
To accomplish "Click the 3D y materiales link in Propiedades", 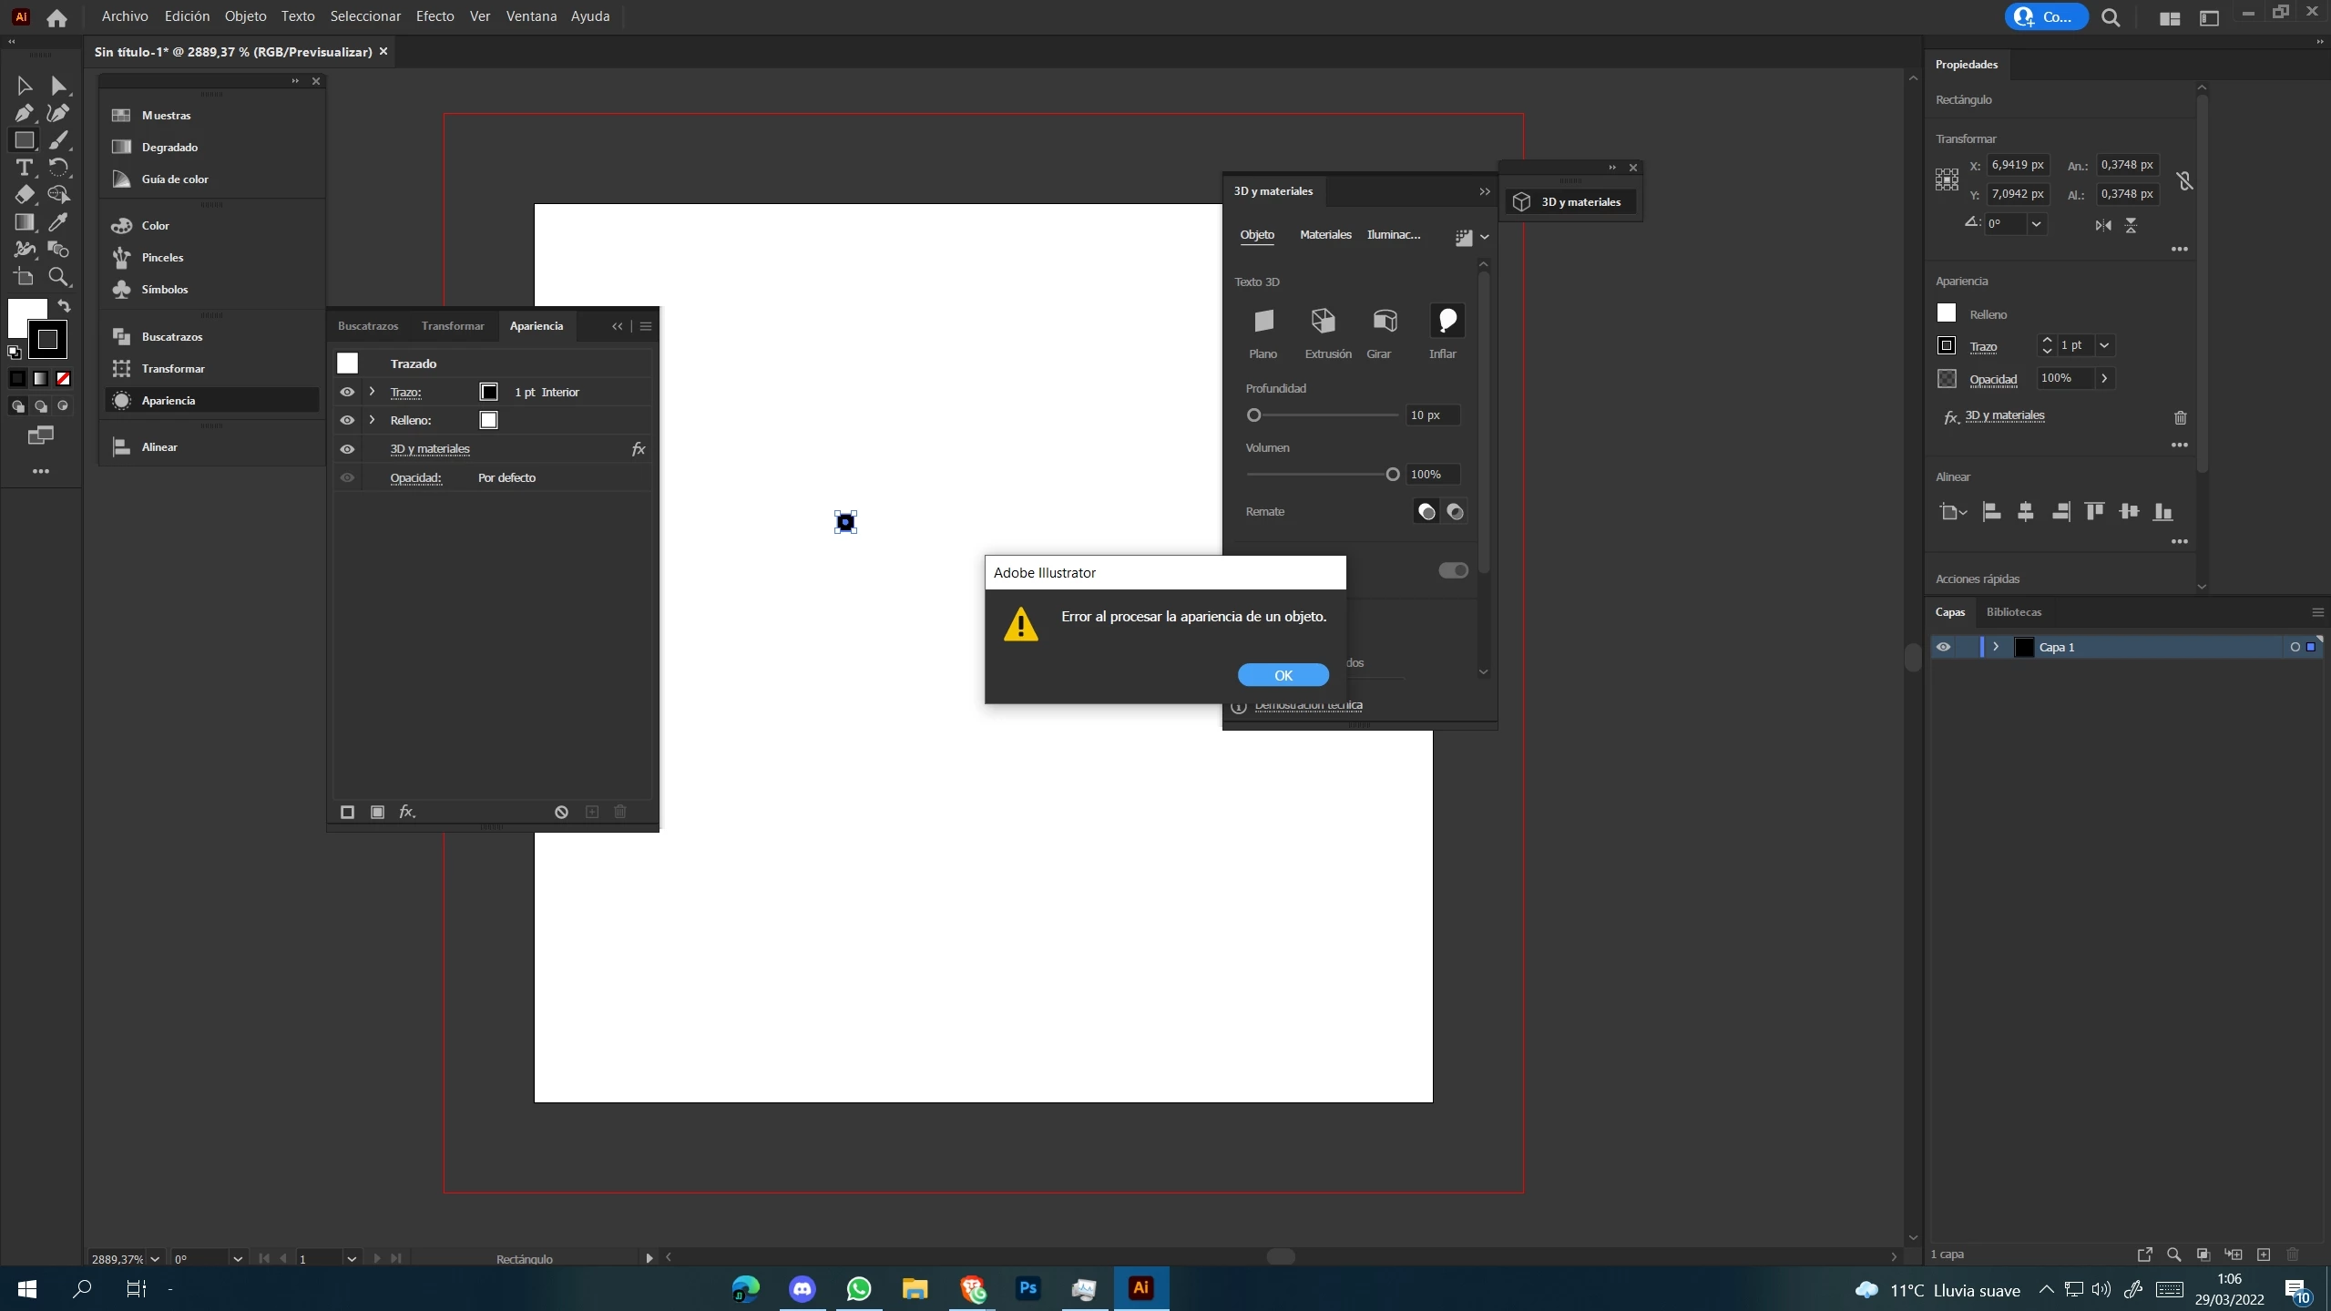I will point(2004,415).
